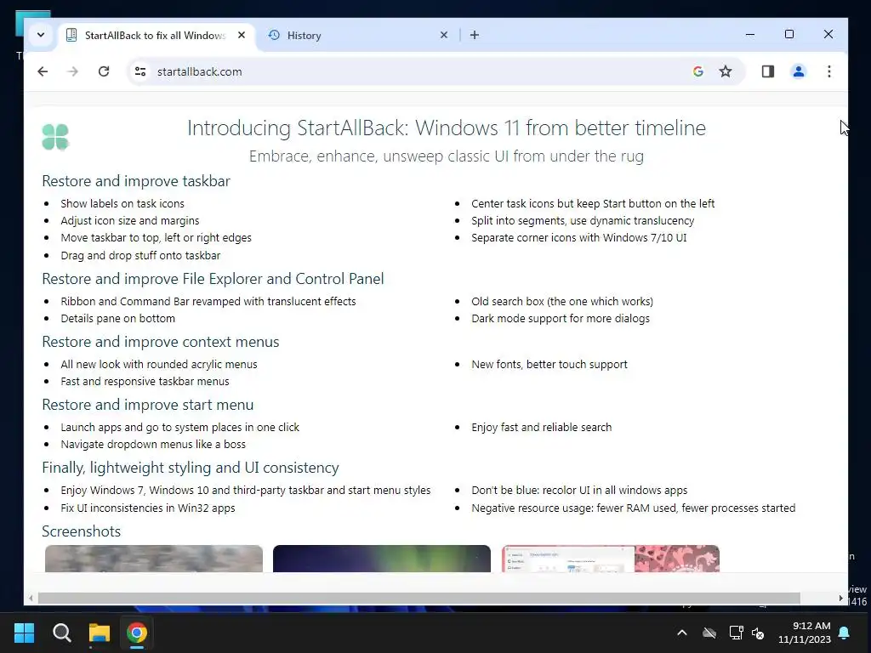Click 'Navigate dropdown menus like a boss'

[153, 444]
